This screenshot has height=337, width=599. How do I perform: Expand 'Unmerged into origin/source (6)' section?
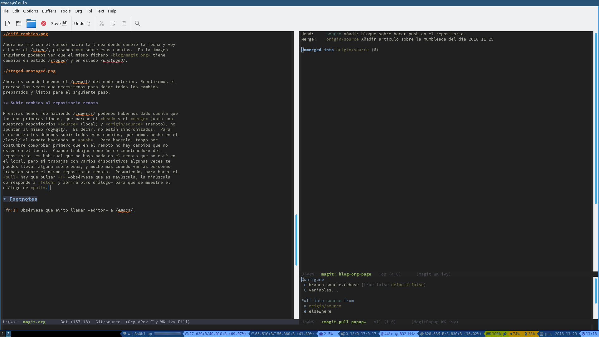340,50
